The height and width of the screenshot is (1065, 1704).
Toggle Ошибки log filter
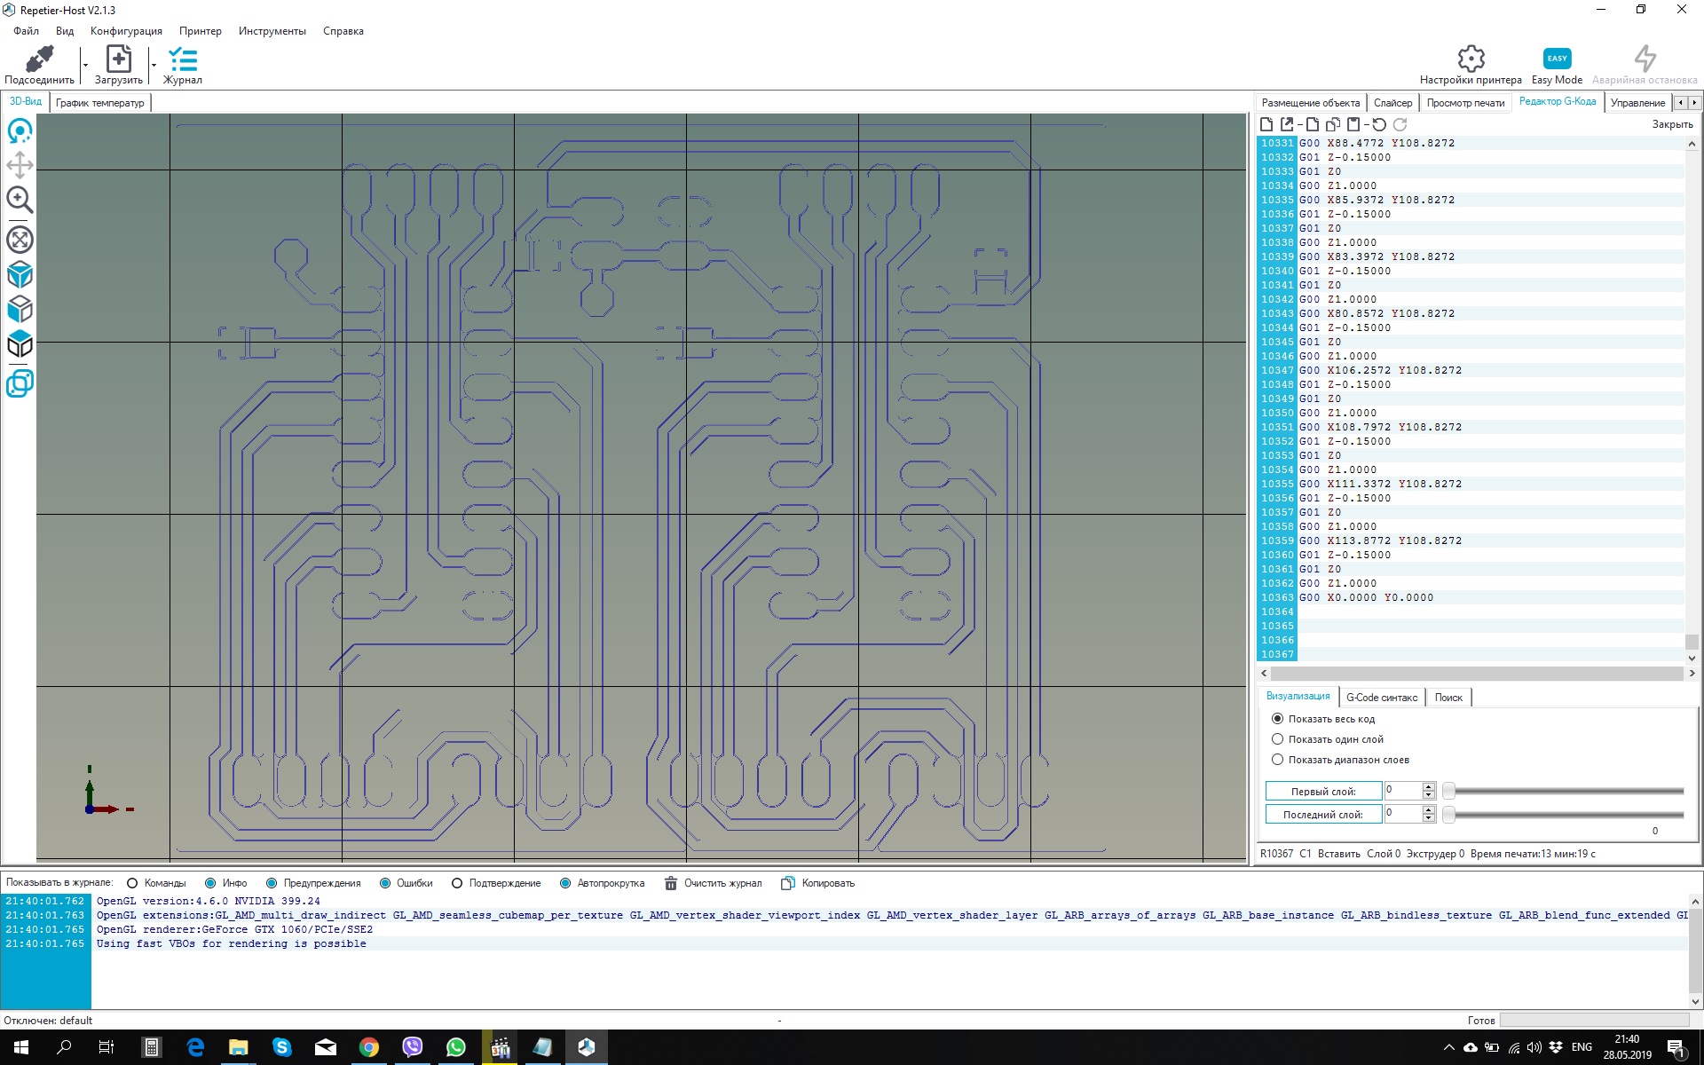(385, 883)
